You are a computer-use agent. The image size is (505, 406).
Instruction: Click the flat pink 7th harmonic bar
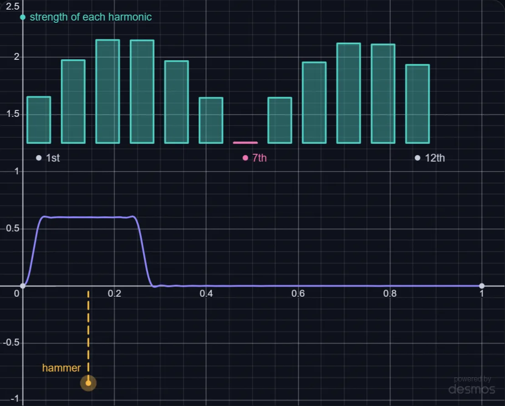click(245, 142)
